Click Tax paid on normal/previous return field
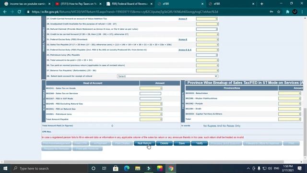The image size is (307, 173). point(207,65)
